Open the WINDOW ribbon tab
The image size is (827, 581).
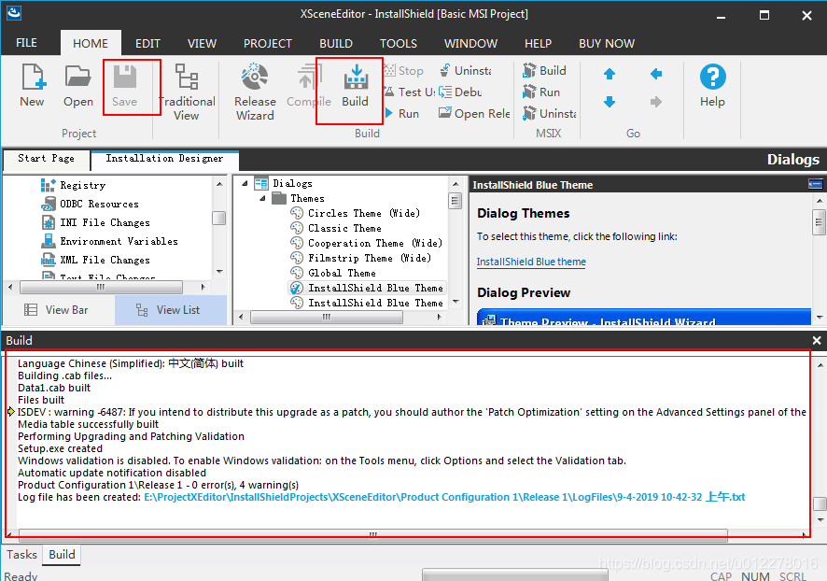tap(470, 43)
